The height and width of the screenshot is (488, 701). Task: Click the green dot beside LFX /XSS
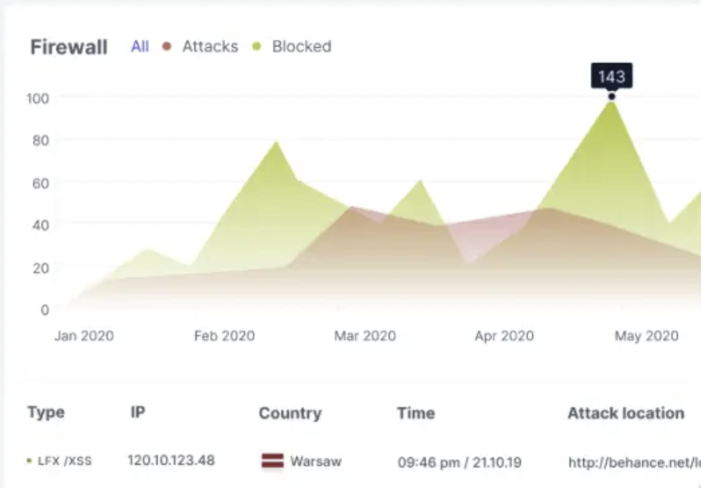coord(29,461)
